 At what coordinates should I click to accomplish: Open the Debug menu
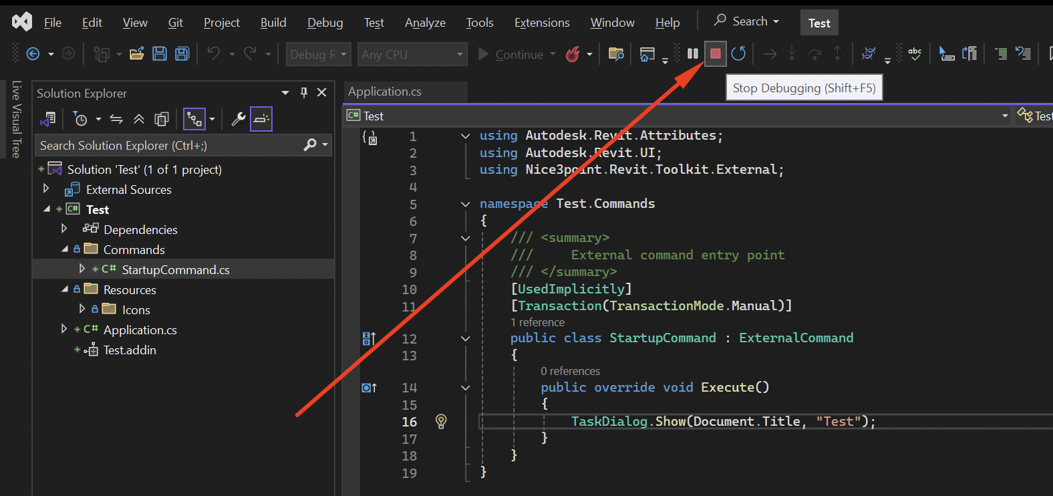click(325, 23)
